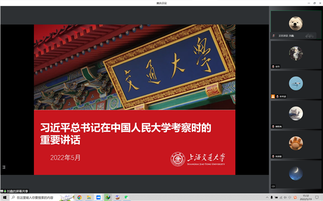Click the blue "交通大学" plaque image
The height and width of the screenshot is (201, 323).
[170, 66]
